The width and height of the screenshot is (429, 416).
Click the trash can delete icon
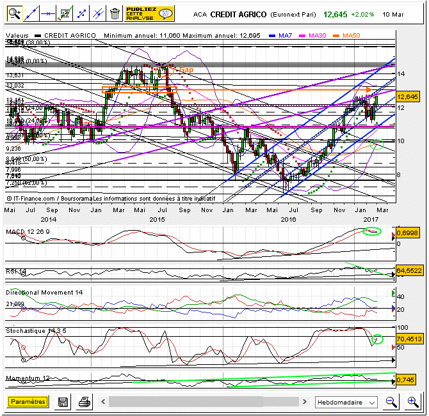[115, 13]
